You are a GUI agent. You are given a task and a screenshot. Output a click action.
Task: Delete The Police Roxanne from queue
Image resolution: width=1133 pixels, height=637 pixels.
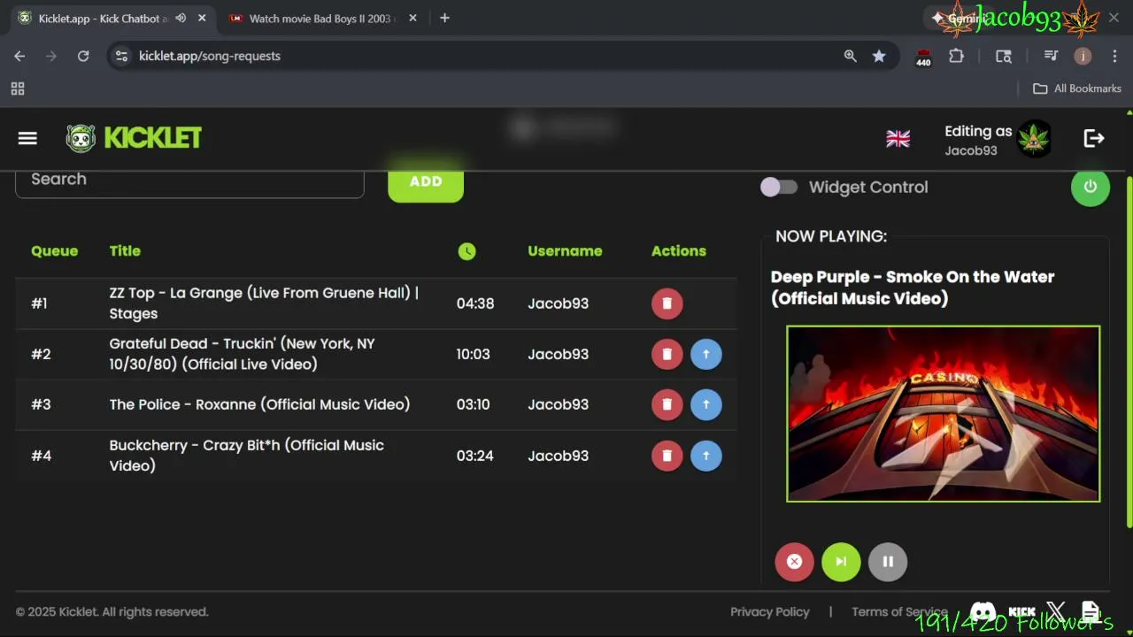[667, 404]
